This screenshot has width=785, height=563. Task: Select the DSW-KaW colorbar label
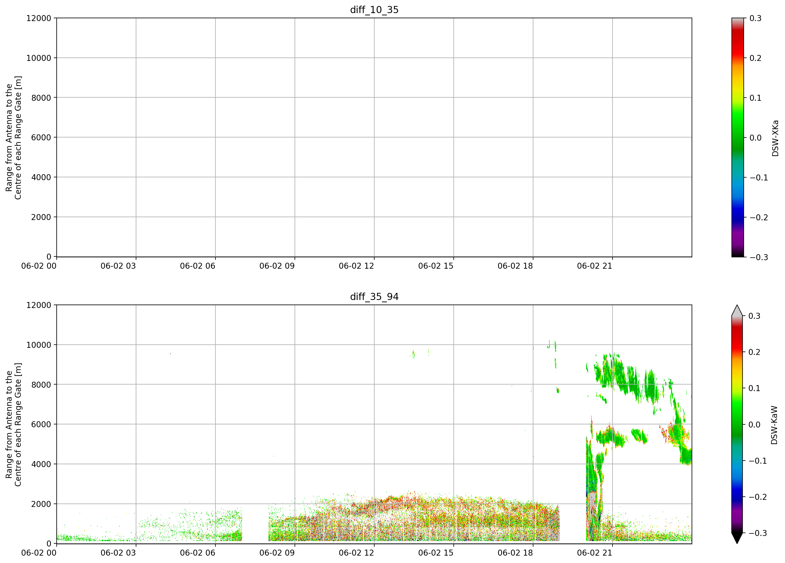pos(774,425)
